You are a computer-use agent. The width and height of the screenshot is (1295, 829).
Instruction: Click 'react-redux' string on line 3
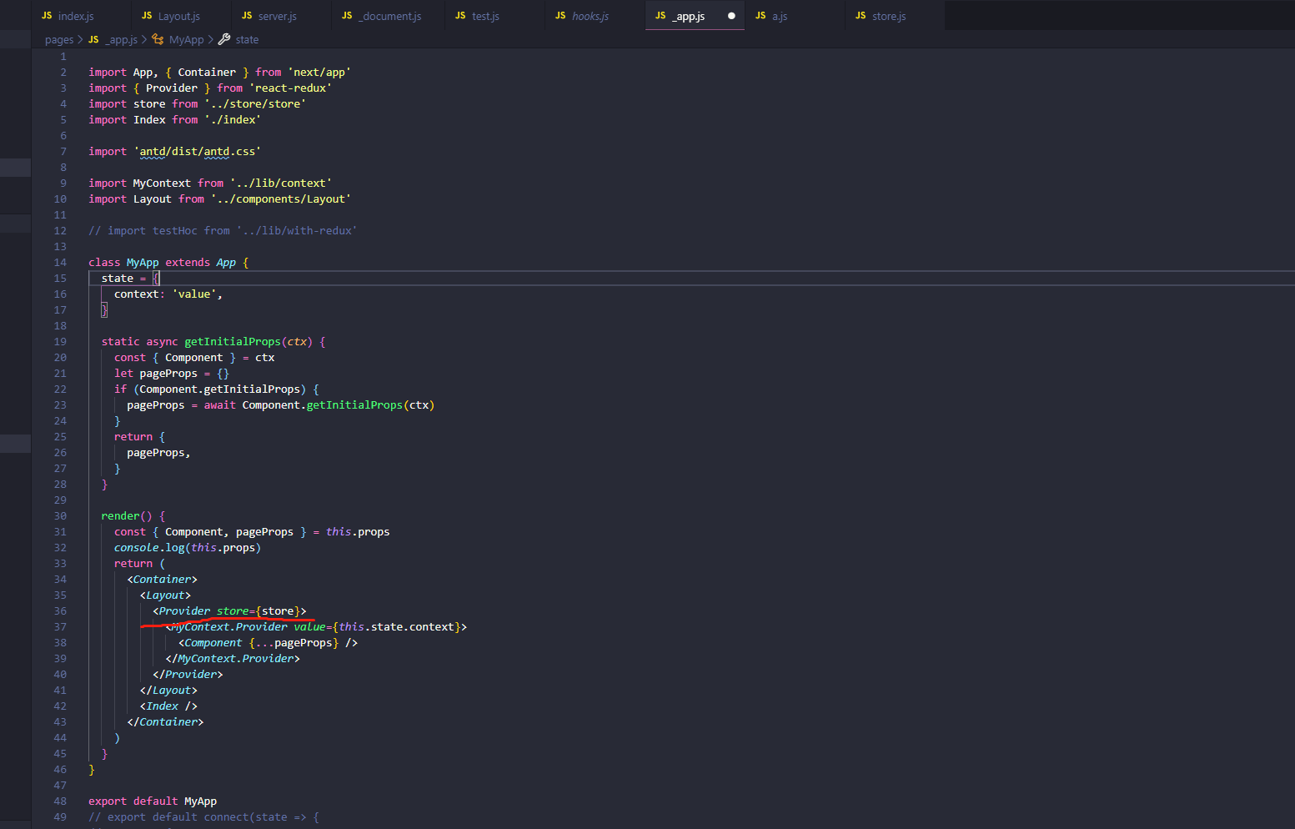(290, 88)
